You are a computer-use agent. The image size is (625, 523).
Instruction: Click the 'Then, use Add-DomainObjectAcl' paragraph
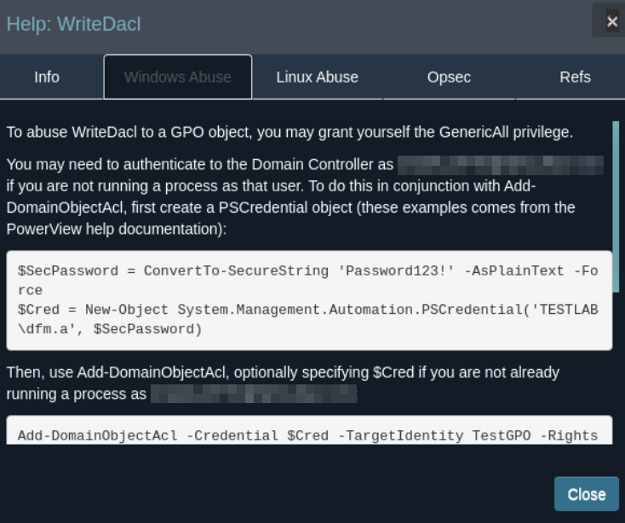[x=283, y=372]
